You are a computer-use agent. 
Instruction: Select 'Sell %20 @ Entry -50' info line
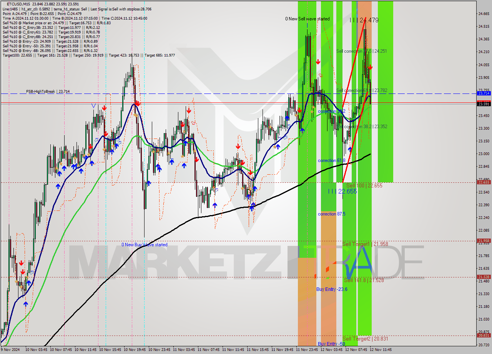pos(50,46)
